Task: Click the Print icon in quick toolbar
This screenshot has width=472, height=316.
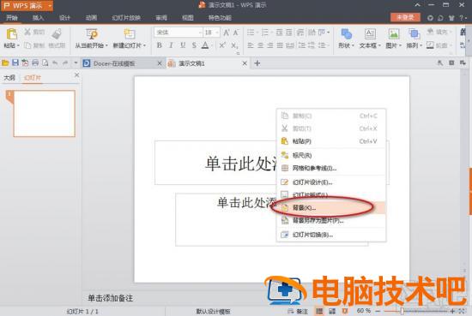Action: click(35, 63)
